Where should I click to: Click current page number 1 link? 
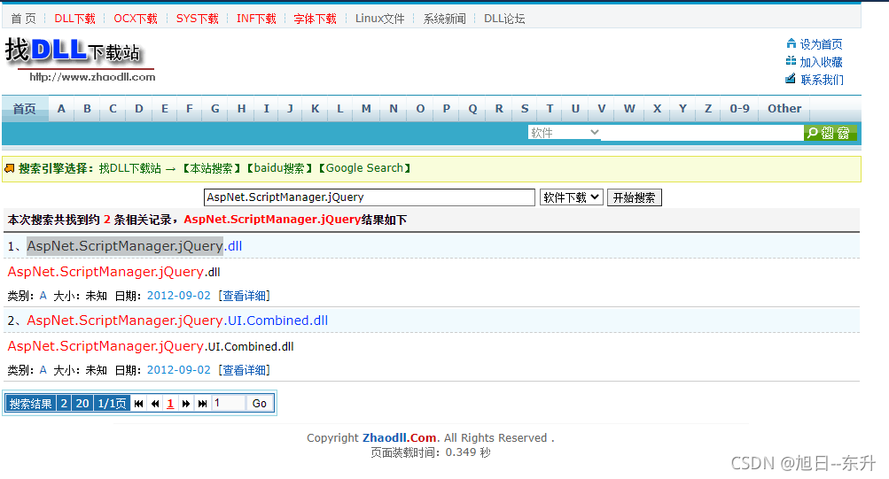point(170,404)
